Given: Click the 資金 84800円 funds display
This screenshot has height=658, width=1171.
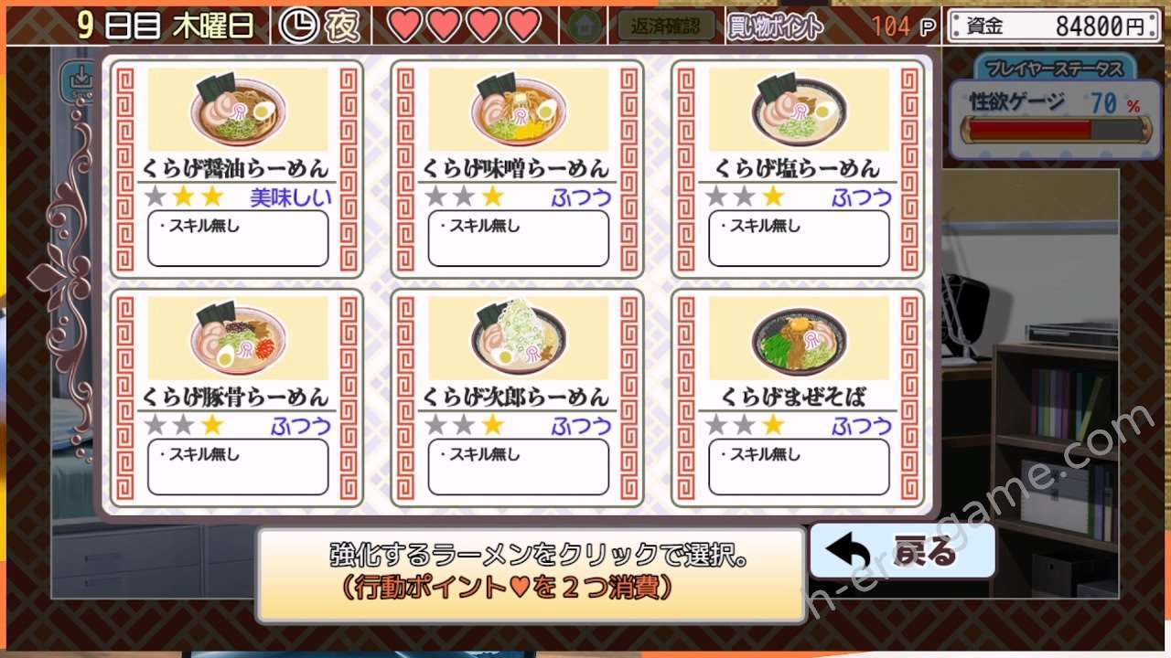Looking at the screenshot, I should (x=1057, y=26).
